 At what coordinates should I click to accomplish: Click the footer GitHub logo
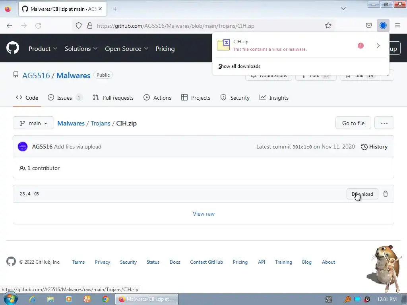[x=11, y=261]
